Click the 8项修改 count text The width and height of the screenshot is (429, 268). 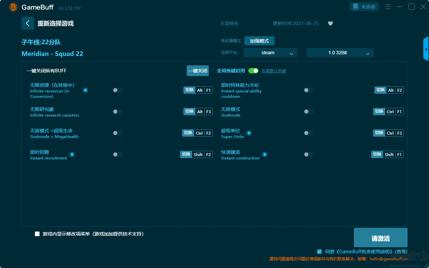[x=230, y=23]
